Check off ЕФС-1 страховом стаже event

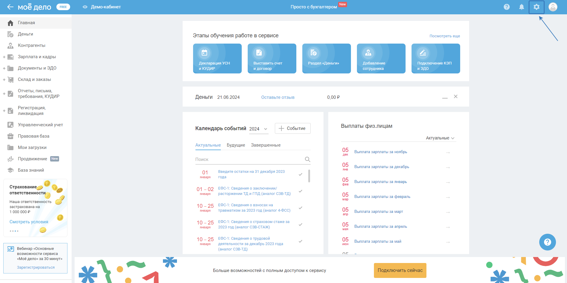(x=301, y=224)
